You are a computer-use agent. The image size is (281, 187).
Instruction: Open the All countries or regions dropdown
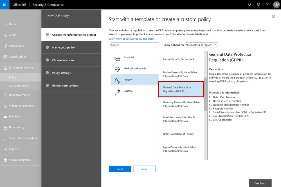coord(201,45)
